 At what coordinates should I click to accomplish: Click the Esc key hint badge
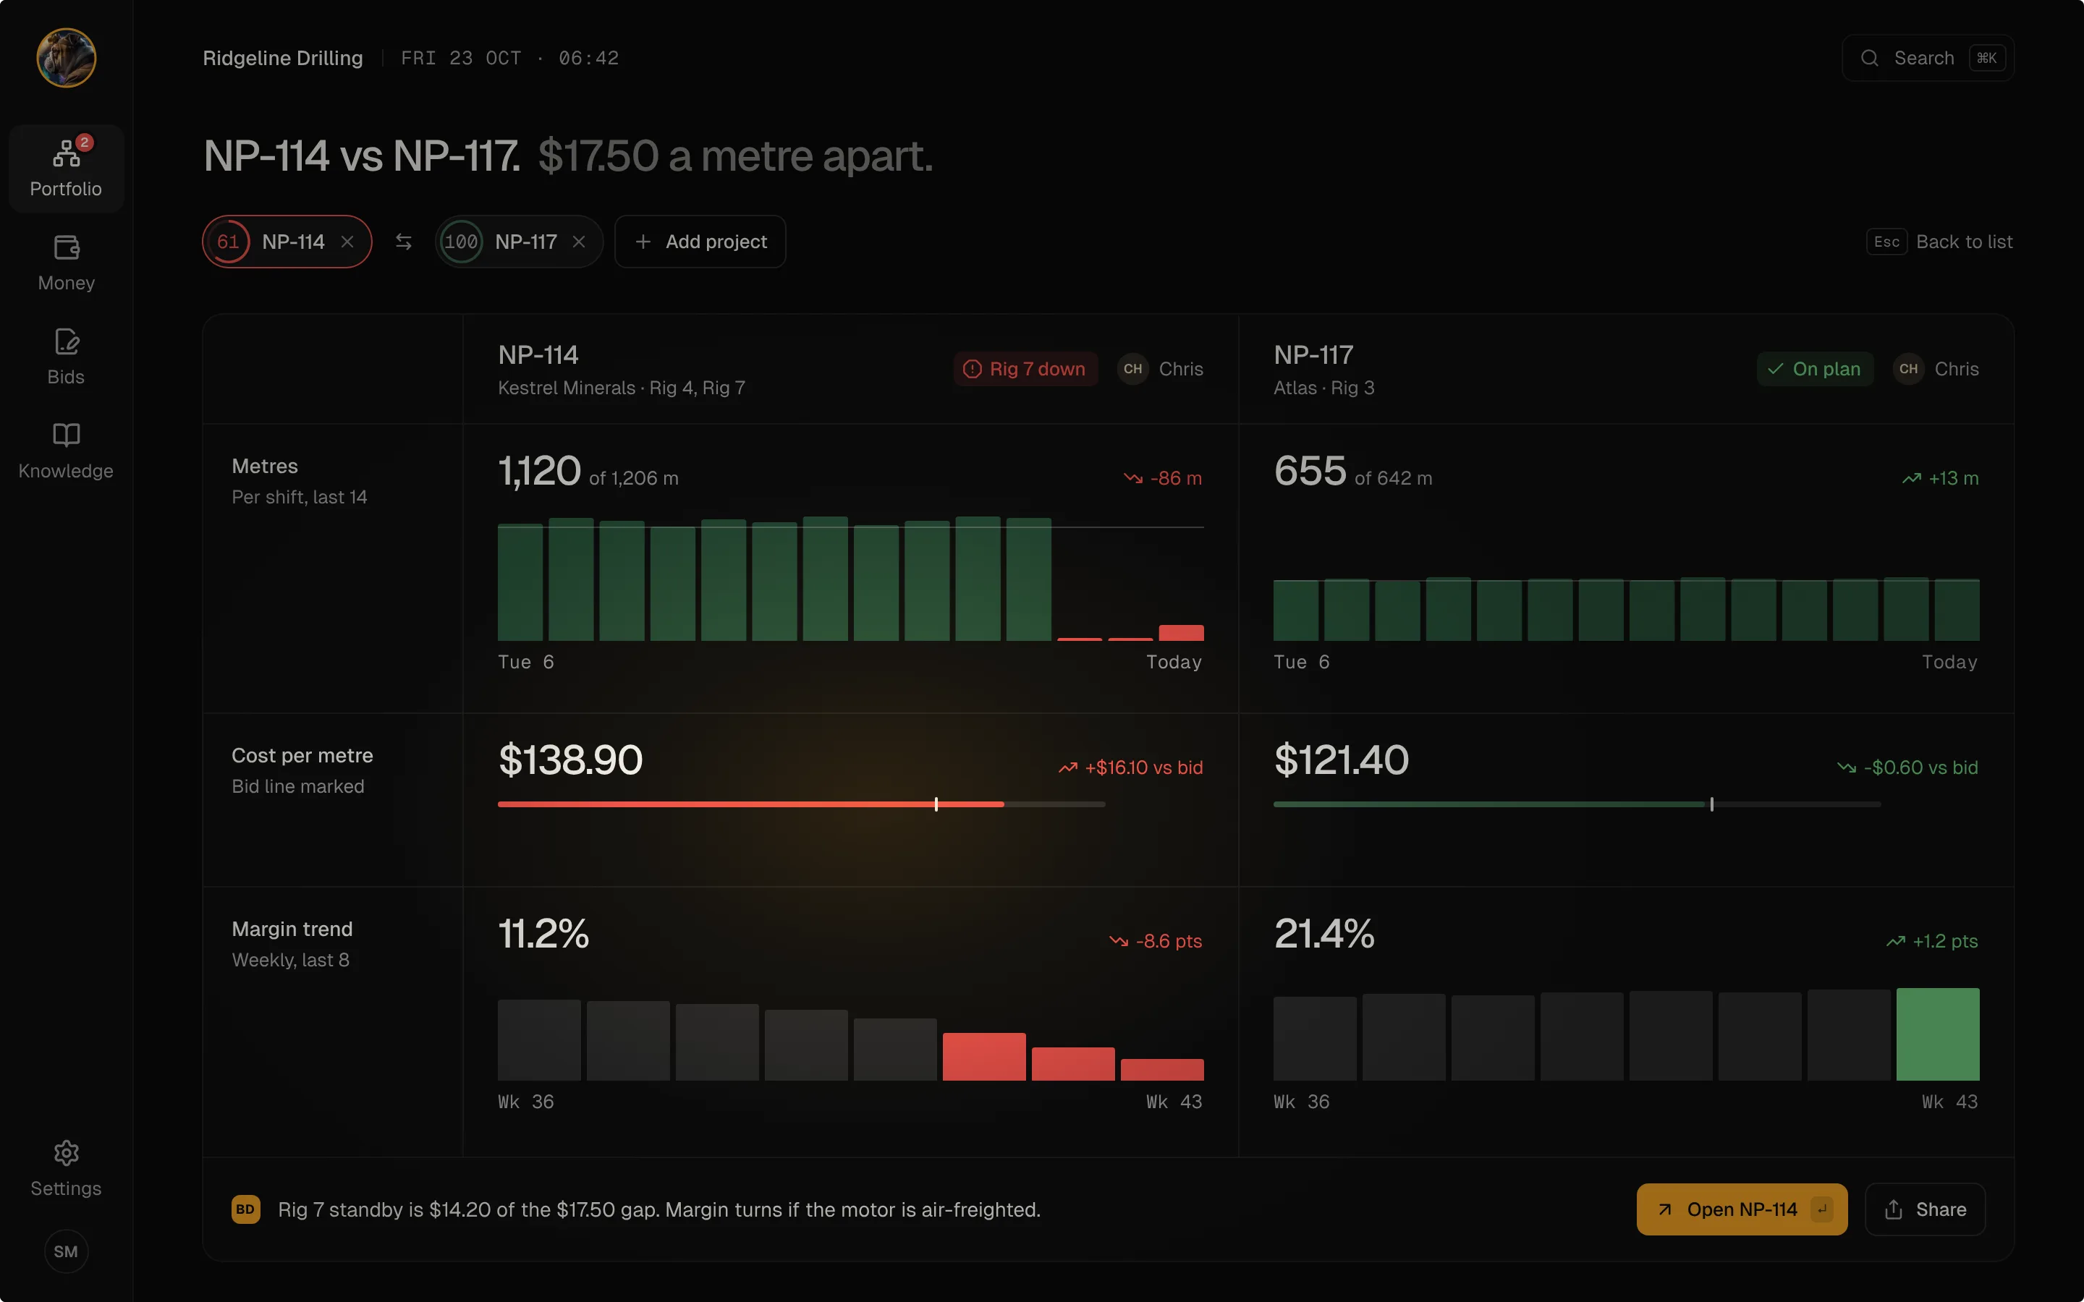(1886, 242)
